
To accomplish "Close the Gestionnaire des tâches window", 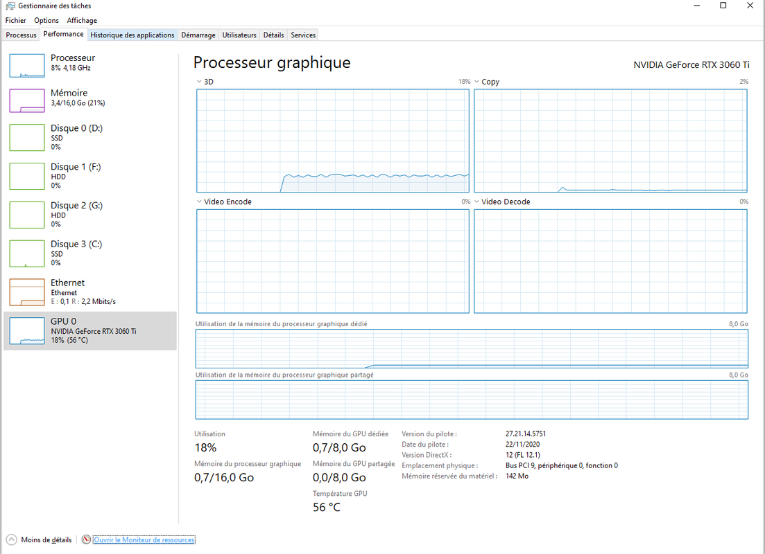I will 750,6.
